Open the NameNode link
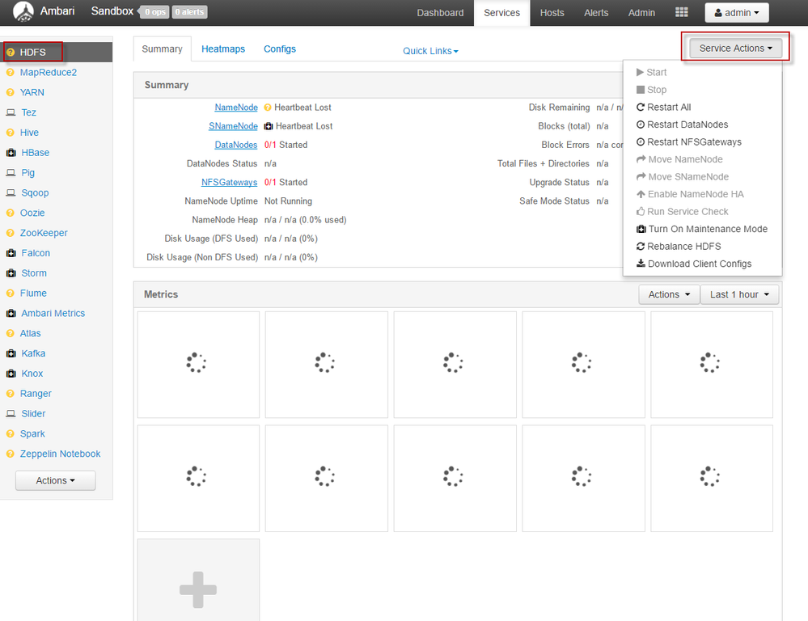The height and width of the screenshot is (621, 808). 236,108
